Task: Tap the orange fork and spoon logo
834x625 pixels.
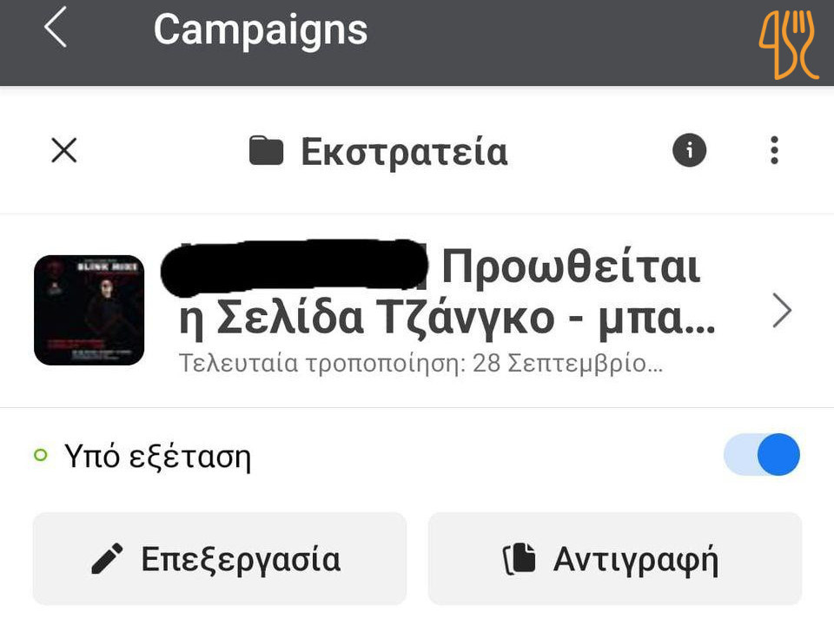Action: [x=789, y=43]
